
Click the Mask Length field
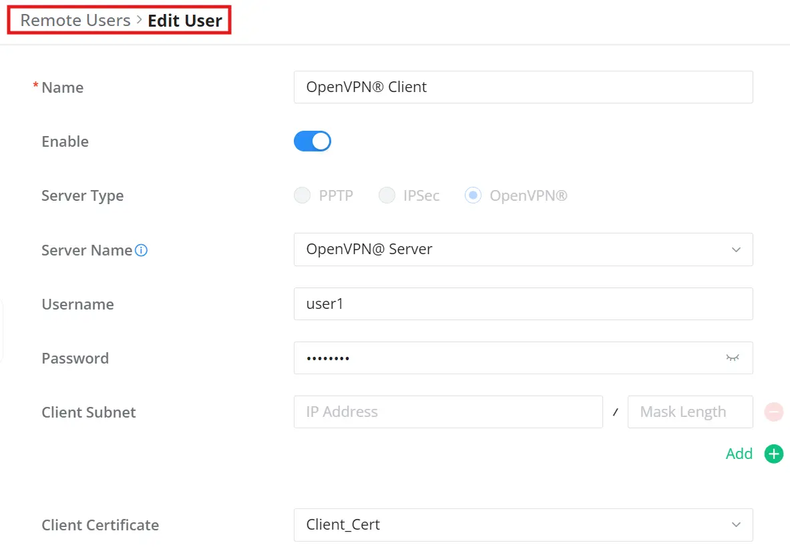point(690,412)
